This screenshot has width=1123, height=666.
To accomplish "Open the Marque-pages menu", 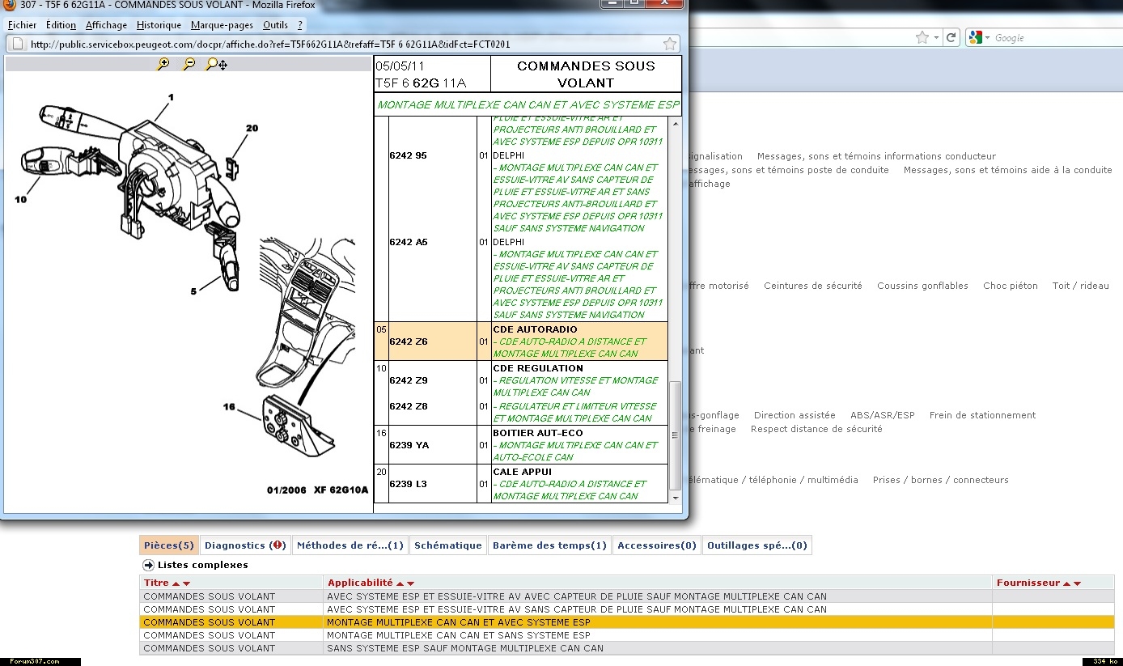I will 222,25.
